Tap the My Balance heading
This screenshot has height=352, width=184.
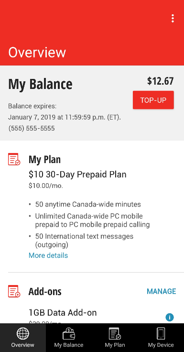click(41, 84)
